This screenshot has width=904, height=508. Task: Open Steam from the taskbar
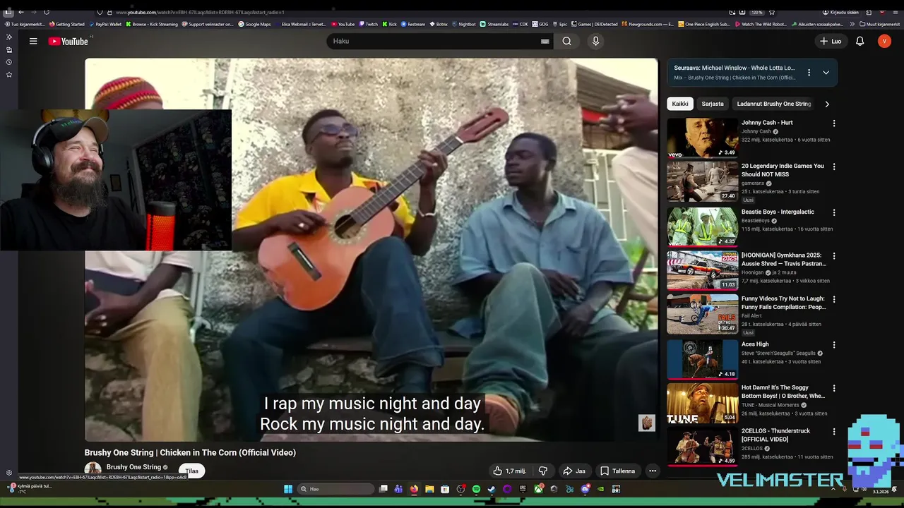click(x=492, y=489)
